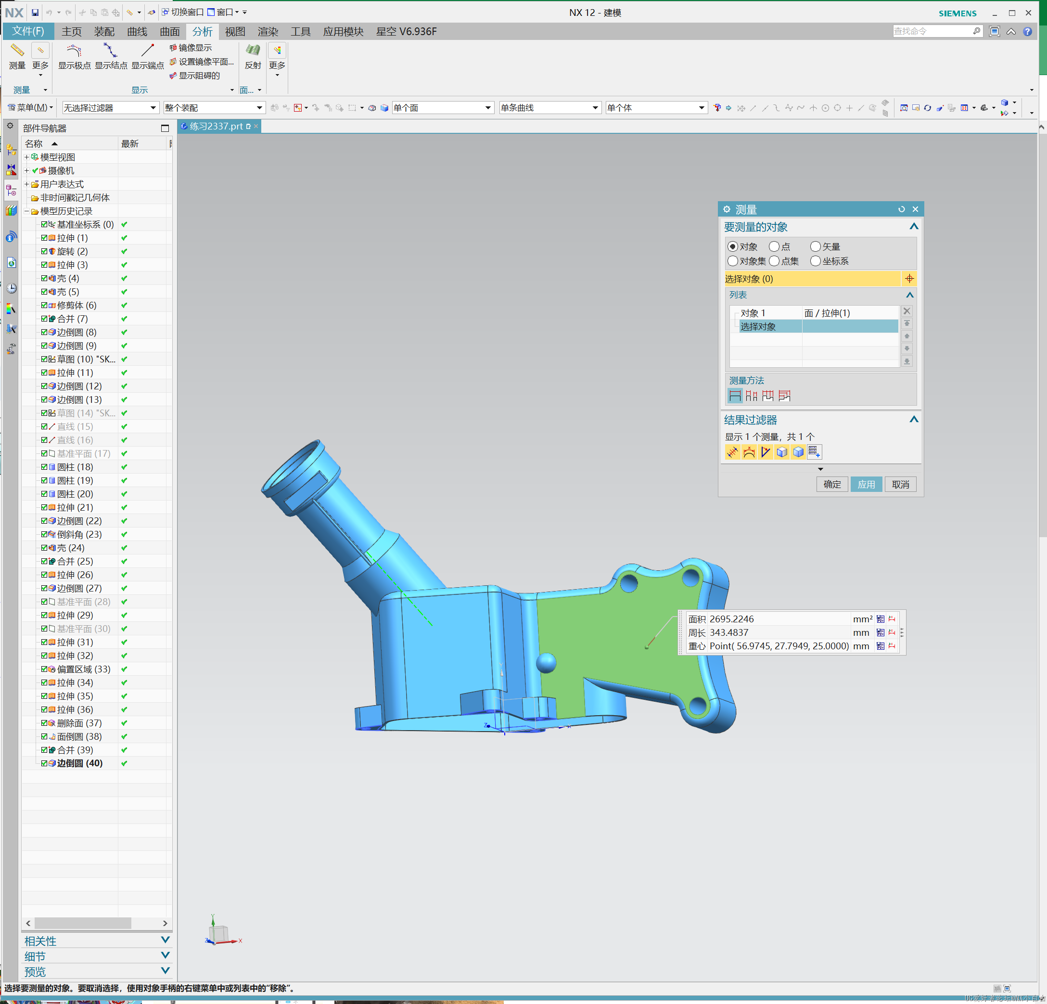1047x1004 pixels.
Task: Expand the 模型视图 tree node
Action: pos(27,157)
